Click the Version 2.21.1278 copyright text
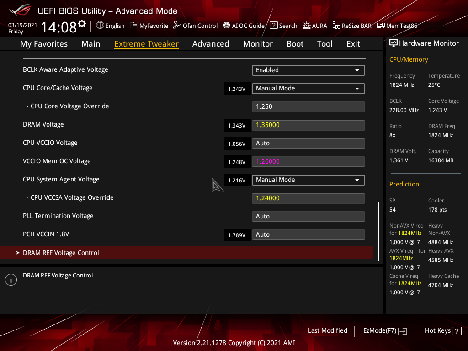 pyautogui.click(x=234, y=343)
